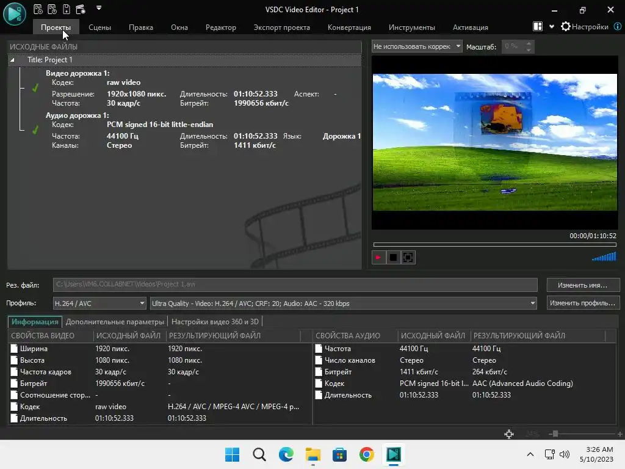Click the page icon beside Высота

point(15,360)
